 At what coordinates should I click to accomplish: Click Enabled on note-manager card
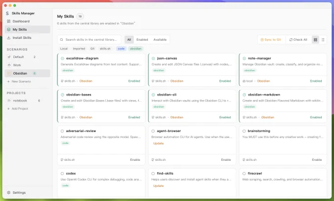[x=316, y=81]
